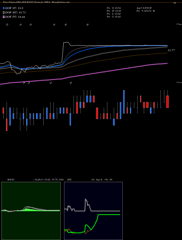This screenshot has height=240, width=182.
Task: Click the '16' axis label at top right
Action: point(175,3)
